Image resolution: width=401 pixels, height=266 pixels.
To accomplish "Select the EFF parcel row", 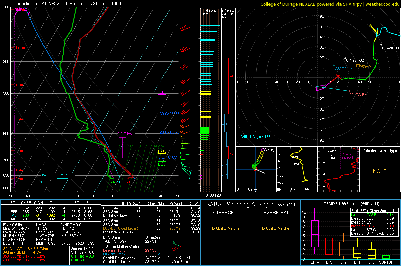I will (51, 212).
